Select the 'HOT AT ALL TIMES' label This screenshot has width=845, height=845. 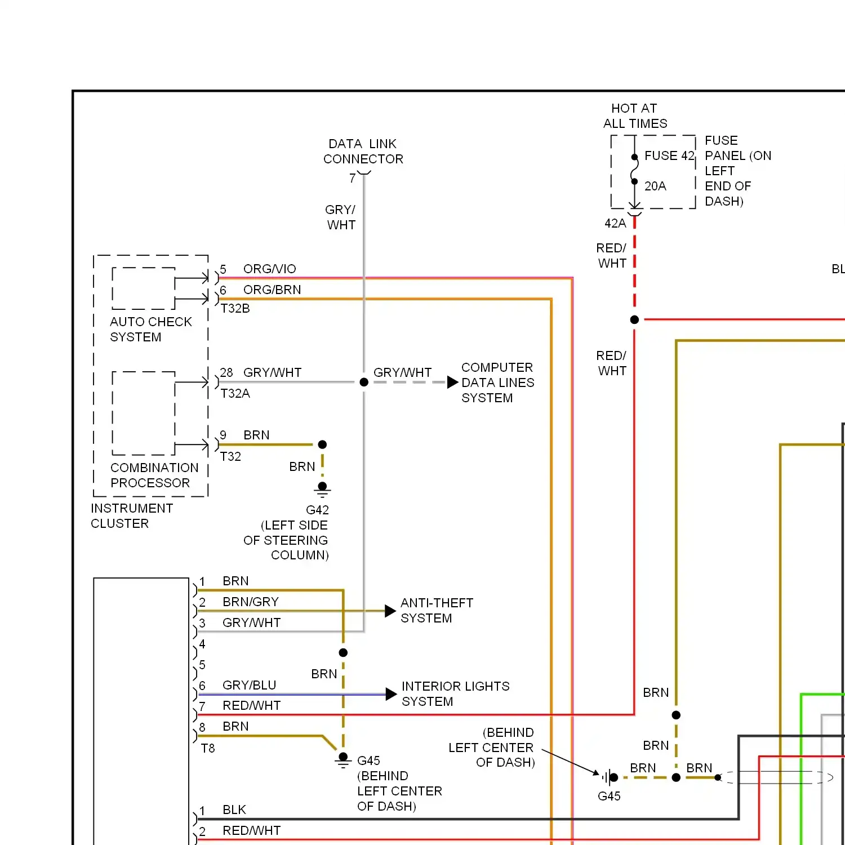[635, 116]
